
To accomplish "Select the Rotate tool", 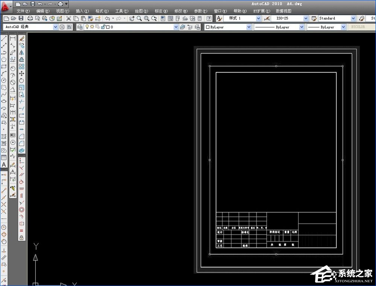I will click(21, 81).
